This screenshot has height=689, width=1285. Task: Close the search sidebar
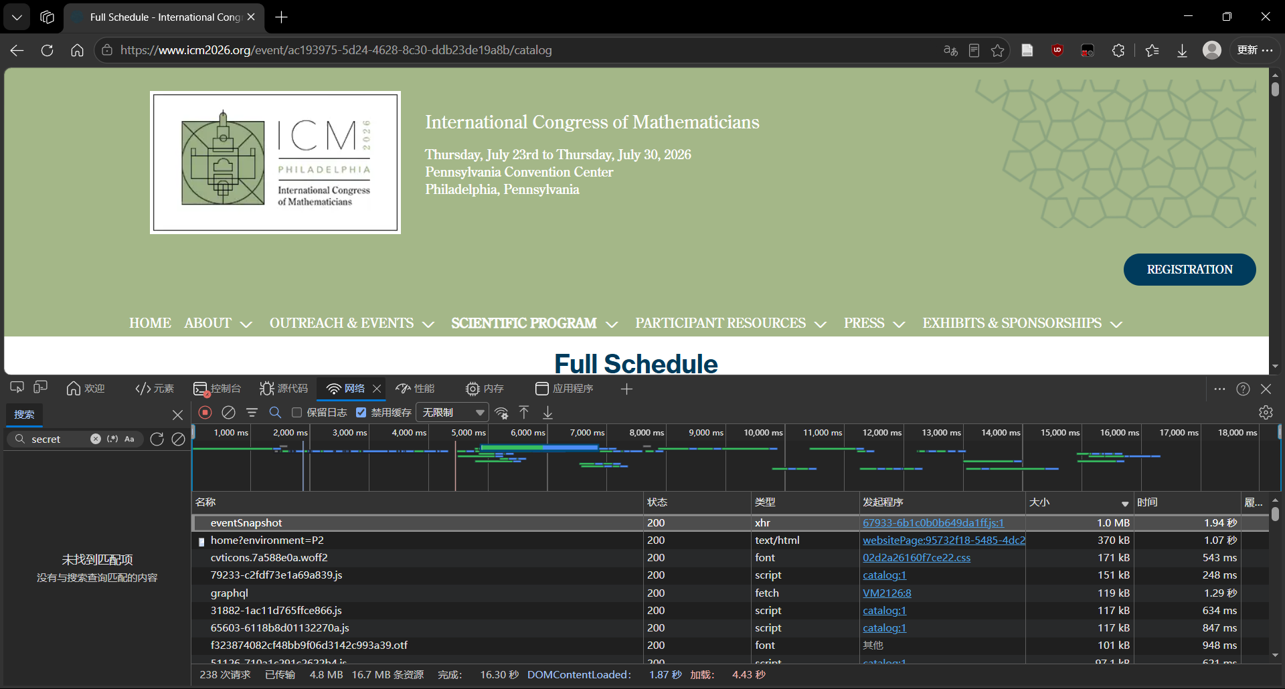coord(177,415)
